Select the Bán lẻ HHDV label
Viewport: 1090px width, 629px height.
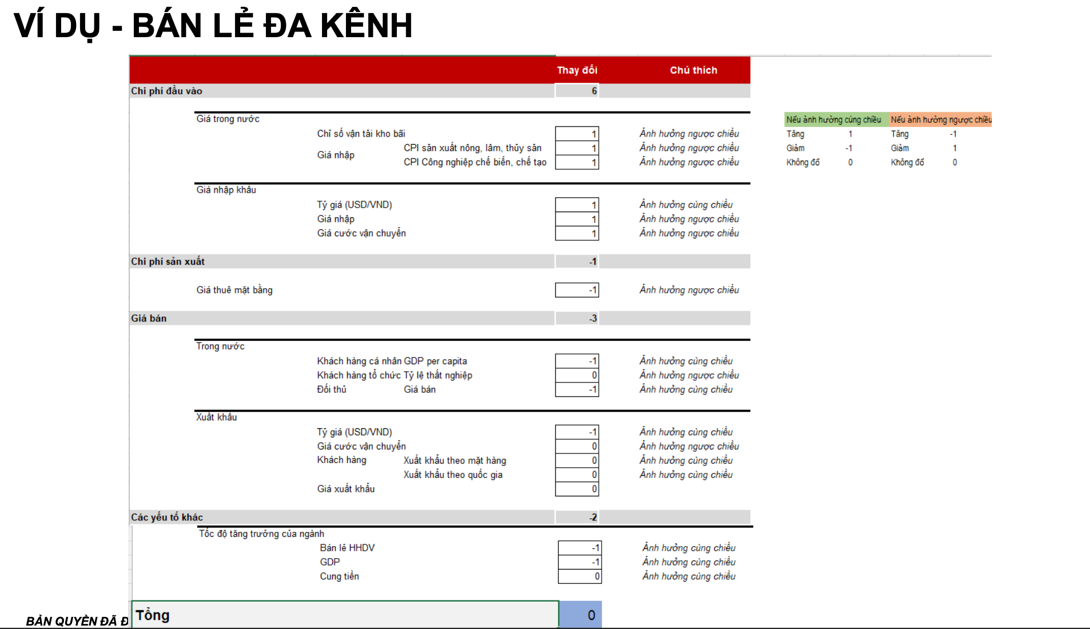347,548
